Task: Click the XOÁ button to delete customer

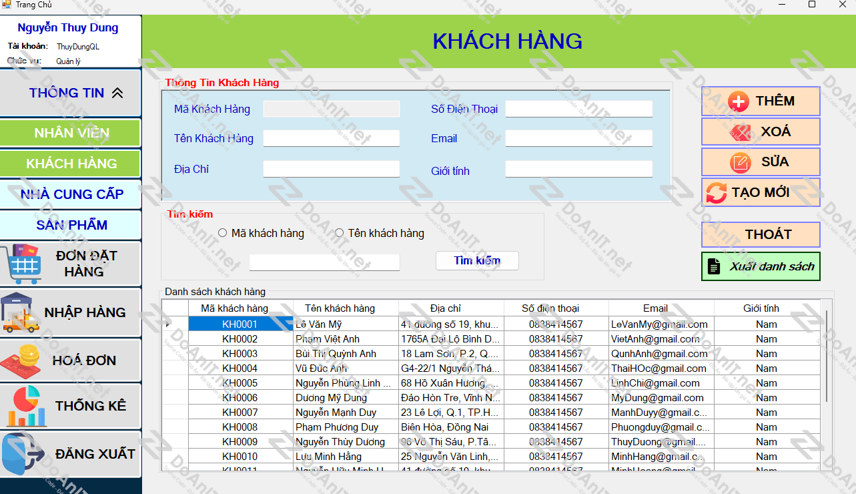Action: coord(761,132)
